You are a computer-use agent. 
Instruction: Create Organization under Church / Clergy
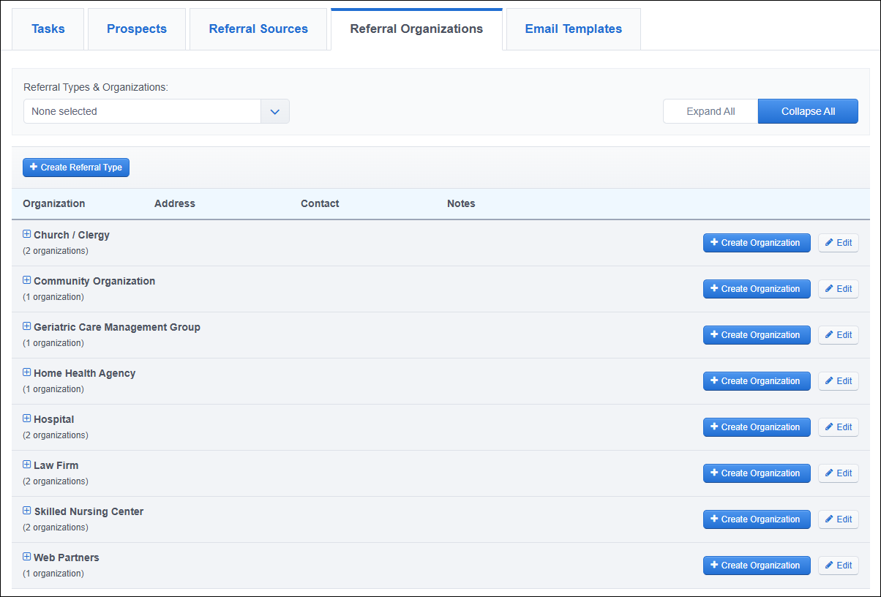coord(757,243)
